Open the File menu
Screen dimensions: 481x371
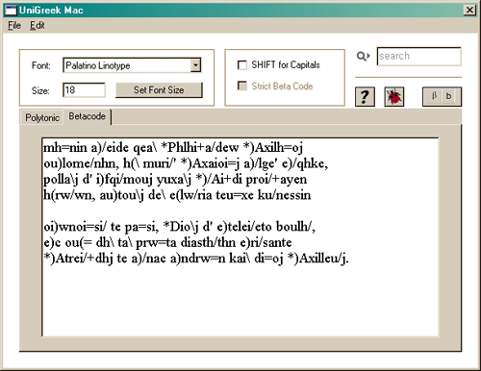coord(14,25)
